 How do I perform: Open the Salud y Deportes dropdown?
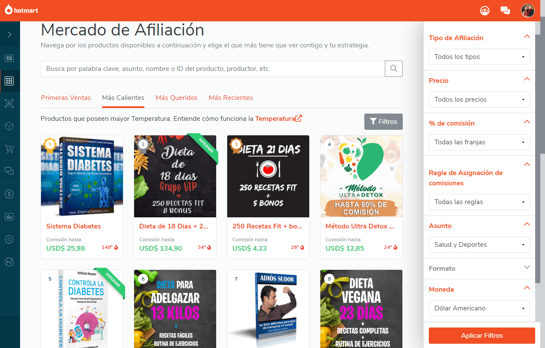[479, 245]
